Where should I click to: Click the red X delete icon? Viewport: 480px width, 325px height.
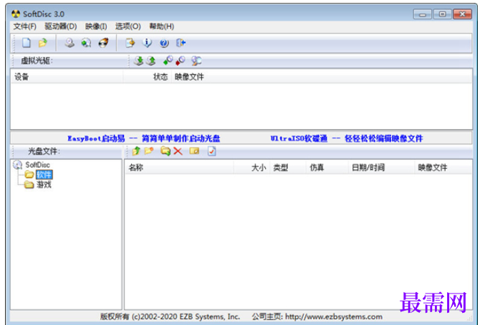(178, 151)
